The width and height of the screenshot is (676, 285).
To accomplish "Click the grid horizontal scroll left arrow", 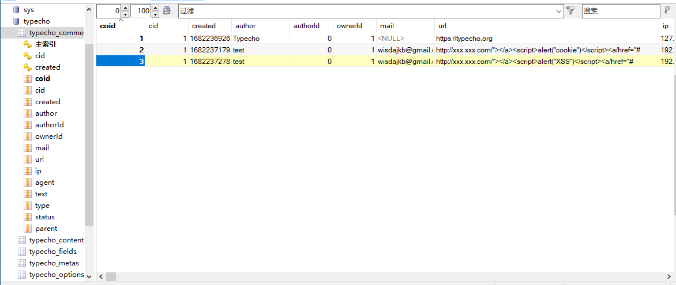I will (x=101, y=276).
